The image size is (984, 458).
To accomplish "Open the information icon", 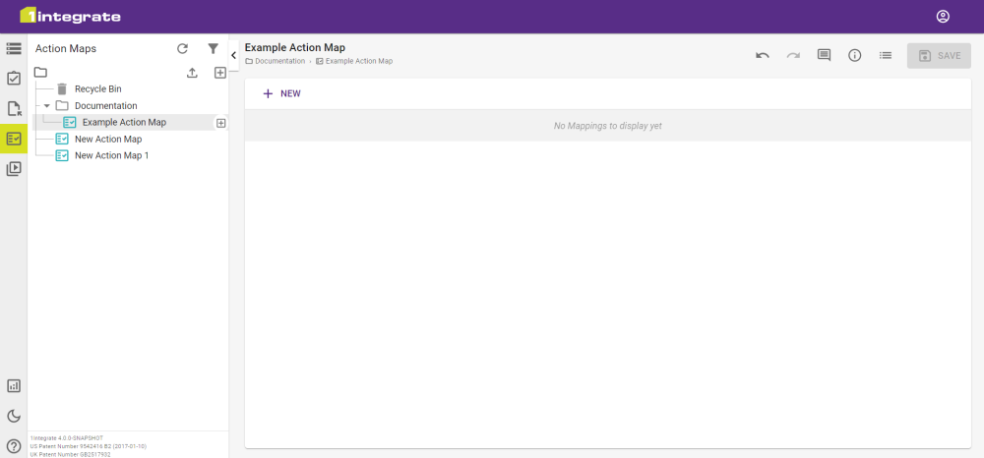I will [x=854, y=56].
